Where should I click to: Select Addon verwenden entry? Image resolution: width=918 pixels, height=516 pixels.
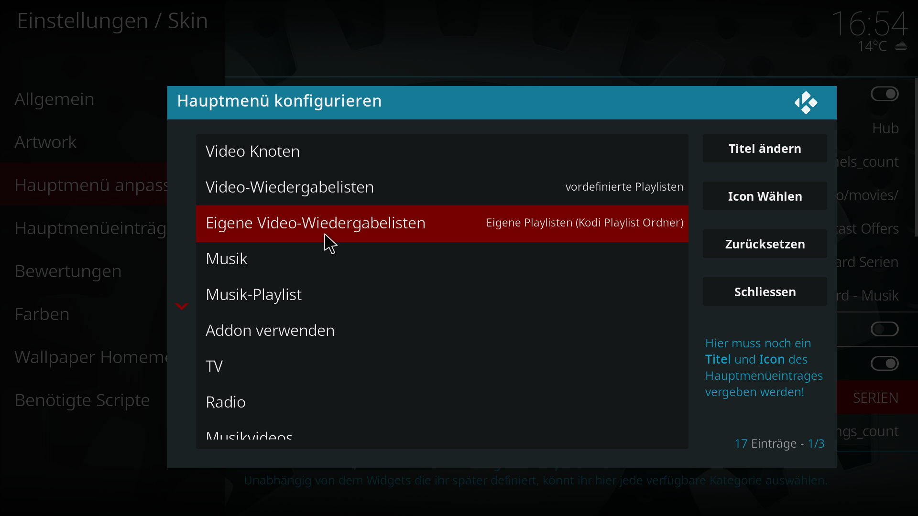442,331
